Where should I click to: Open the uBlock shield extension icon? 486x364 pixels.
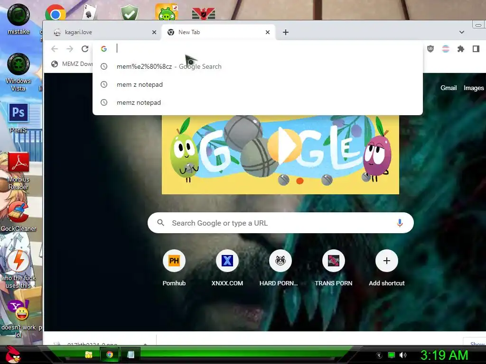tap(430, 49)
